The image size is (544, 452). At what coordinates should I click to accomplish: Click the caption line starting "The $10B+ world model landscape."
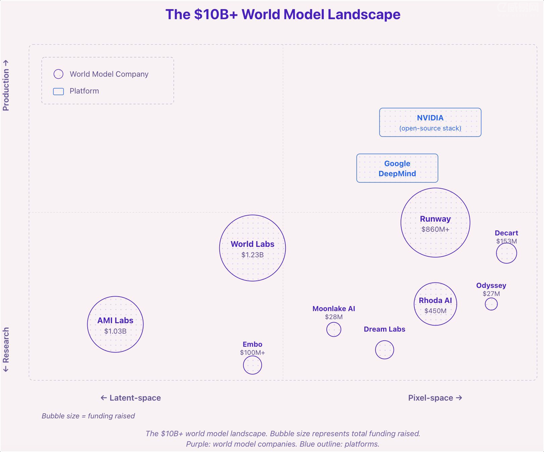283,434
